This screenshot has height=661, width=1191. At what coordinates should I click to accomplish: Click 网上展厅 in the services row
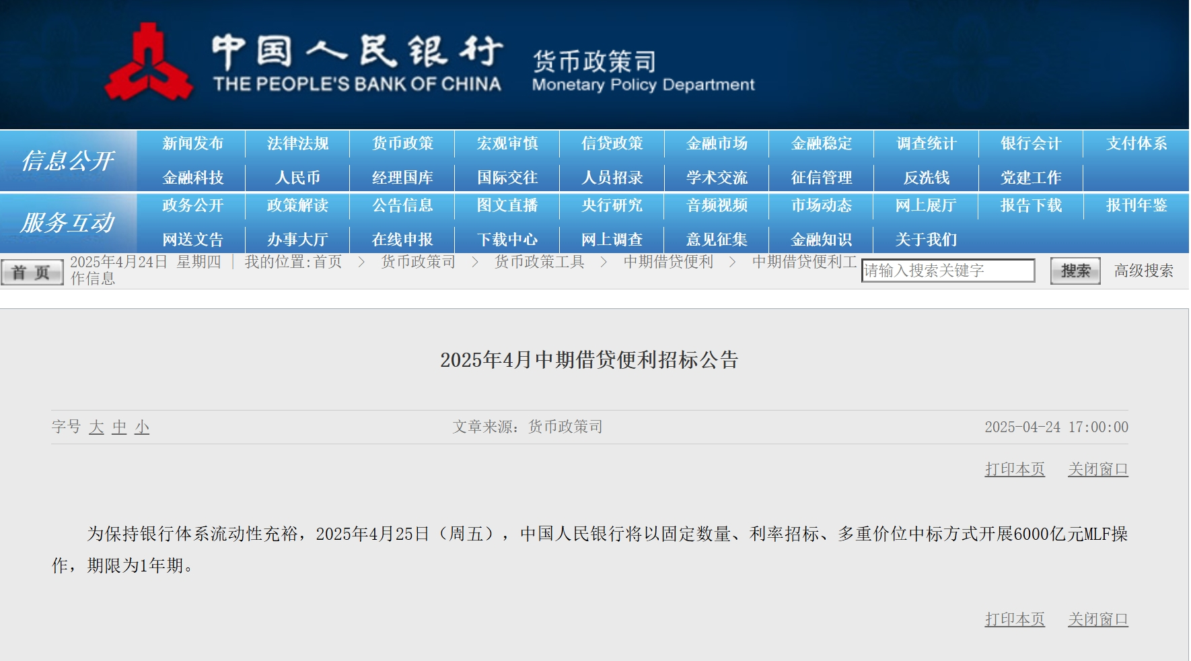pyautogui.click(x=925, y=206)
